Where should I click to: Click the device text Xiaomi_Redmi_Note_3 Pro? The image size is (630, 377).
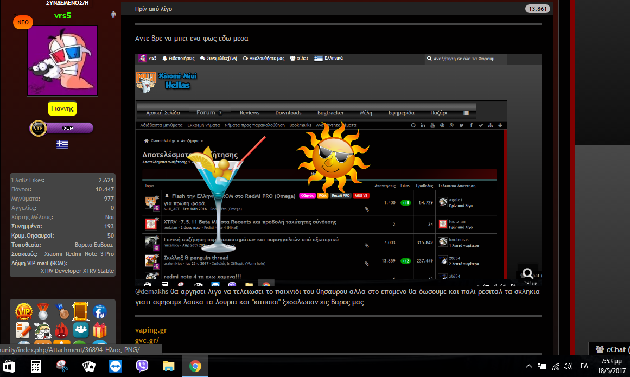79,254
